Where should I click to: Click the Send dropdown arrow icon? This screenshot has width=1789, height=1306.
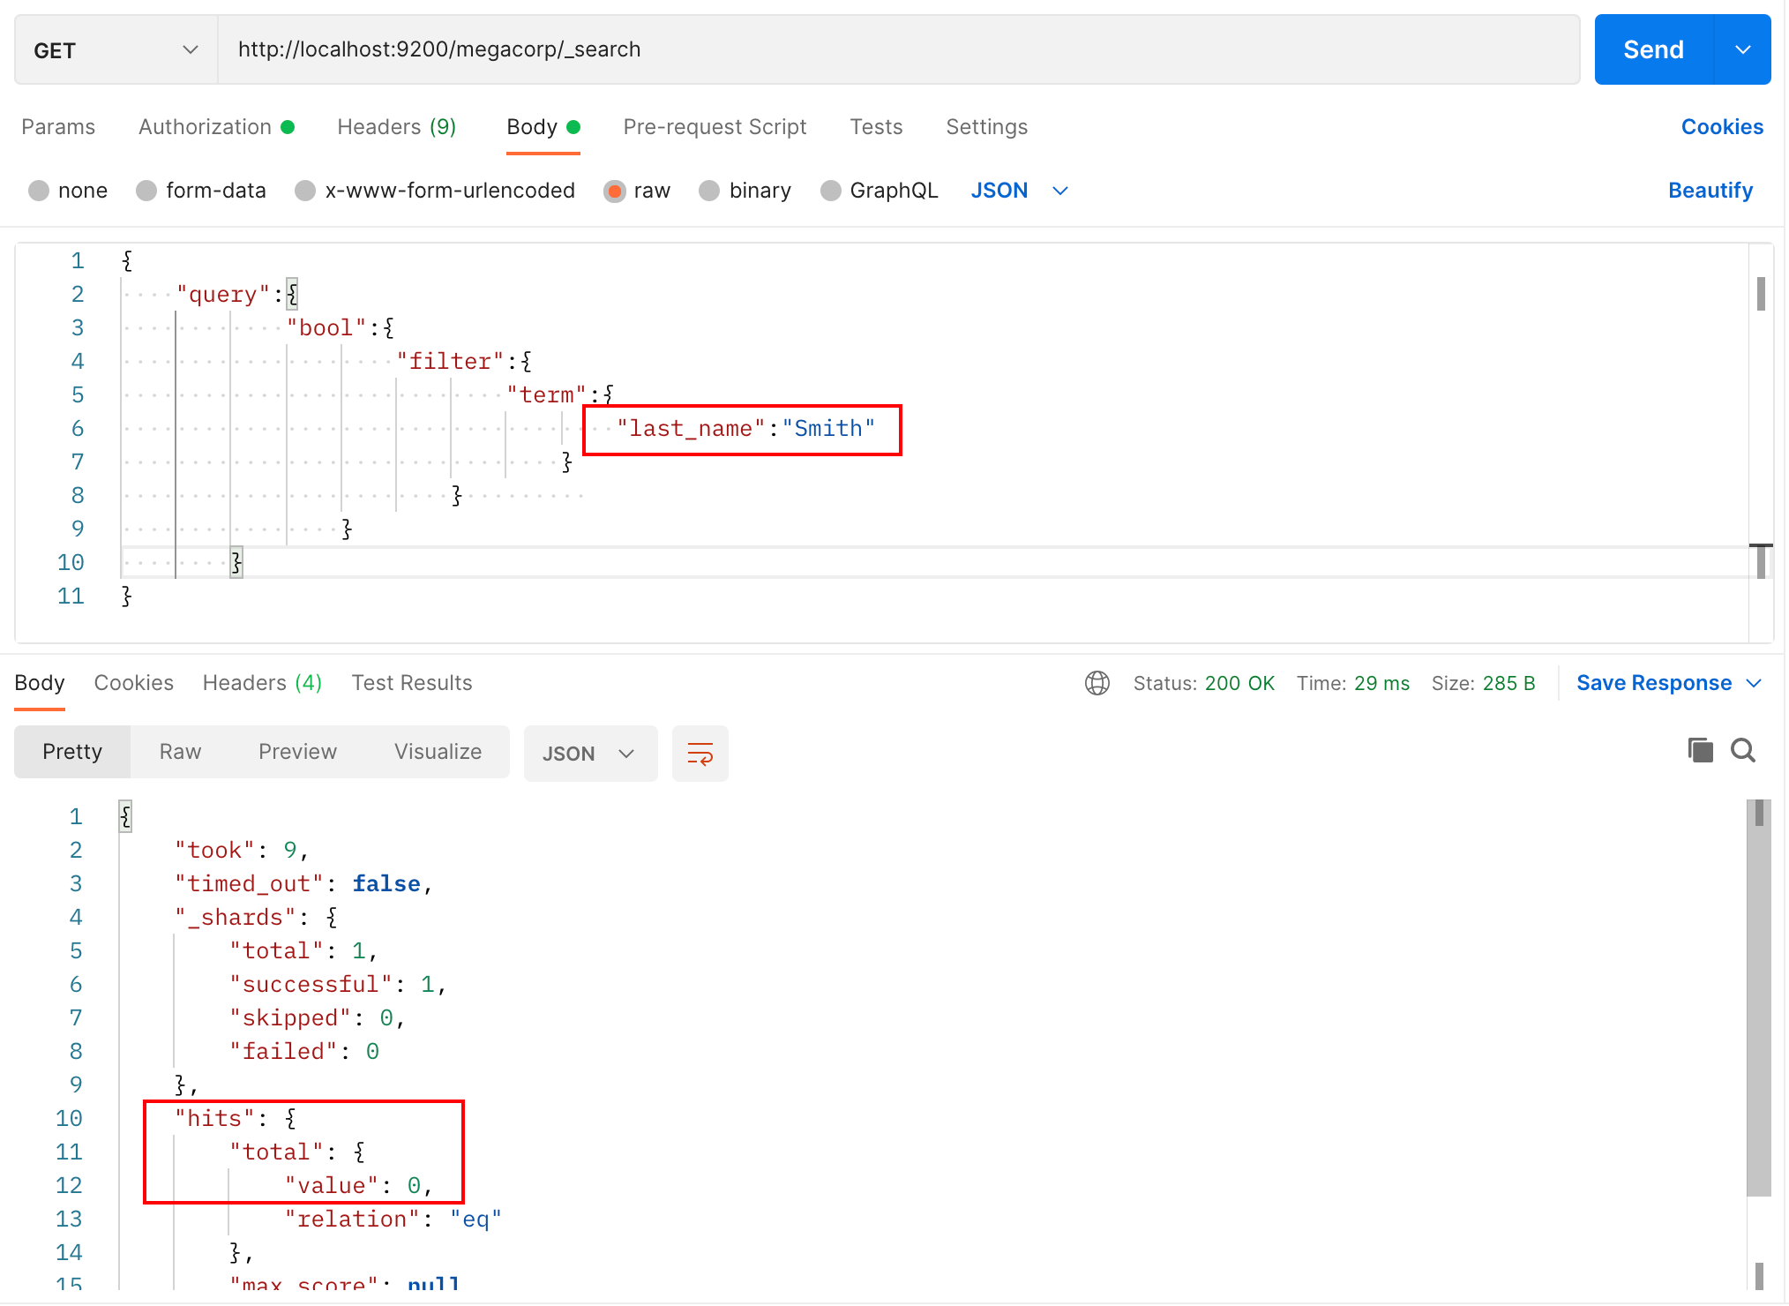(1742, 50)
